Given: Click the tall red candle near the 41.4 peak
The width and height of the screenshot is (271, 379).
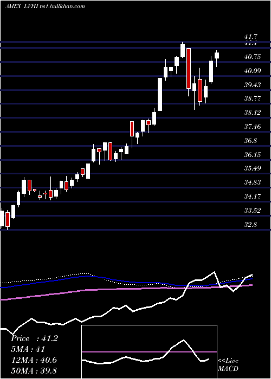Looking at the screenshot, I should (189, 68).
